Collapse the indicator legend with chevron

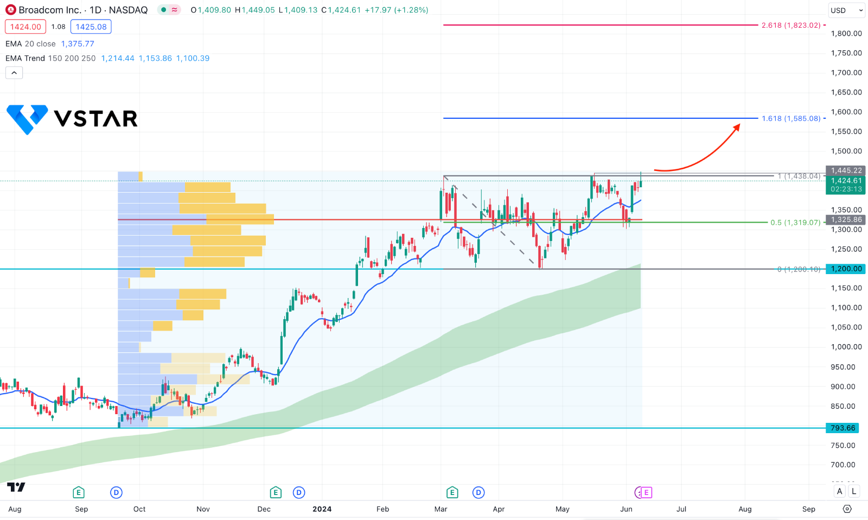(14, 73)
